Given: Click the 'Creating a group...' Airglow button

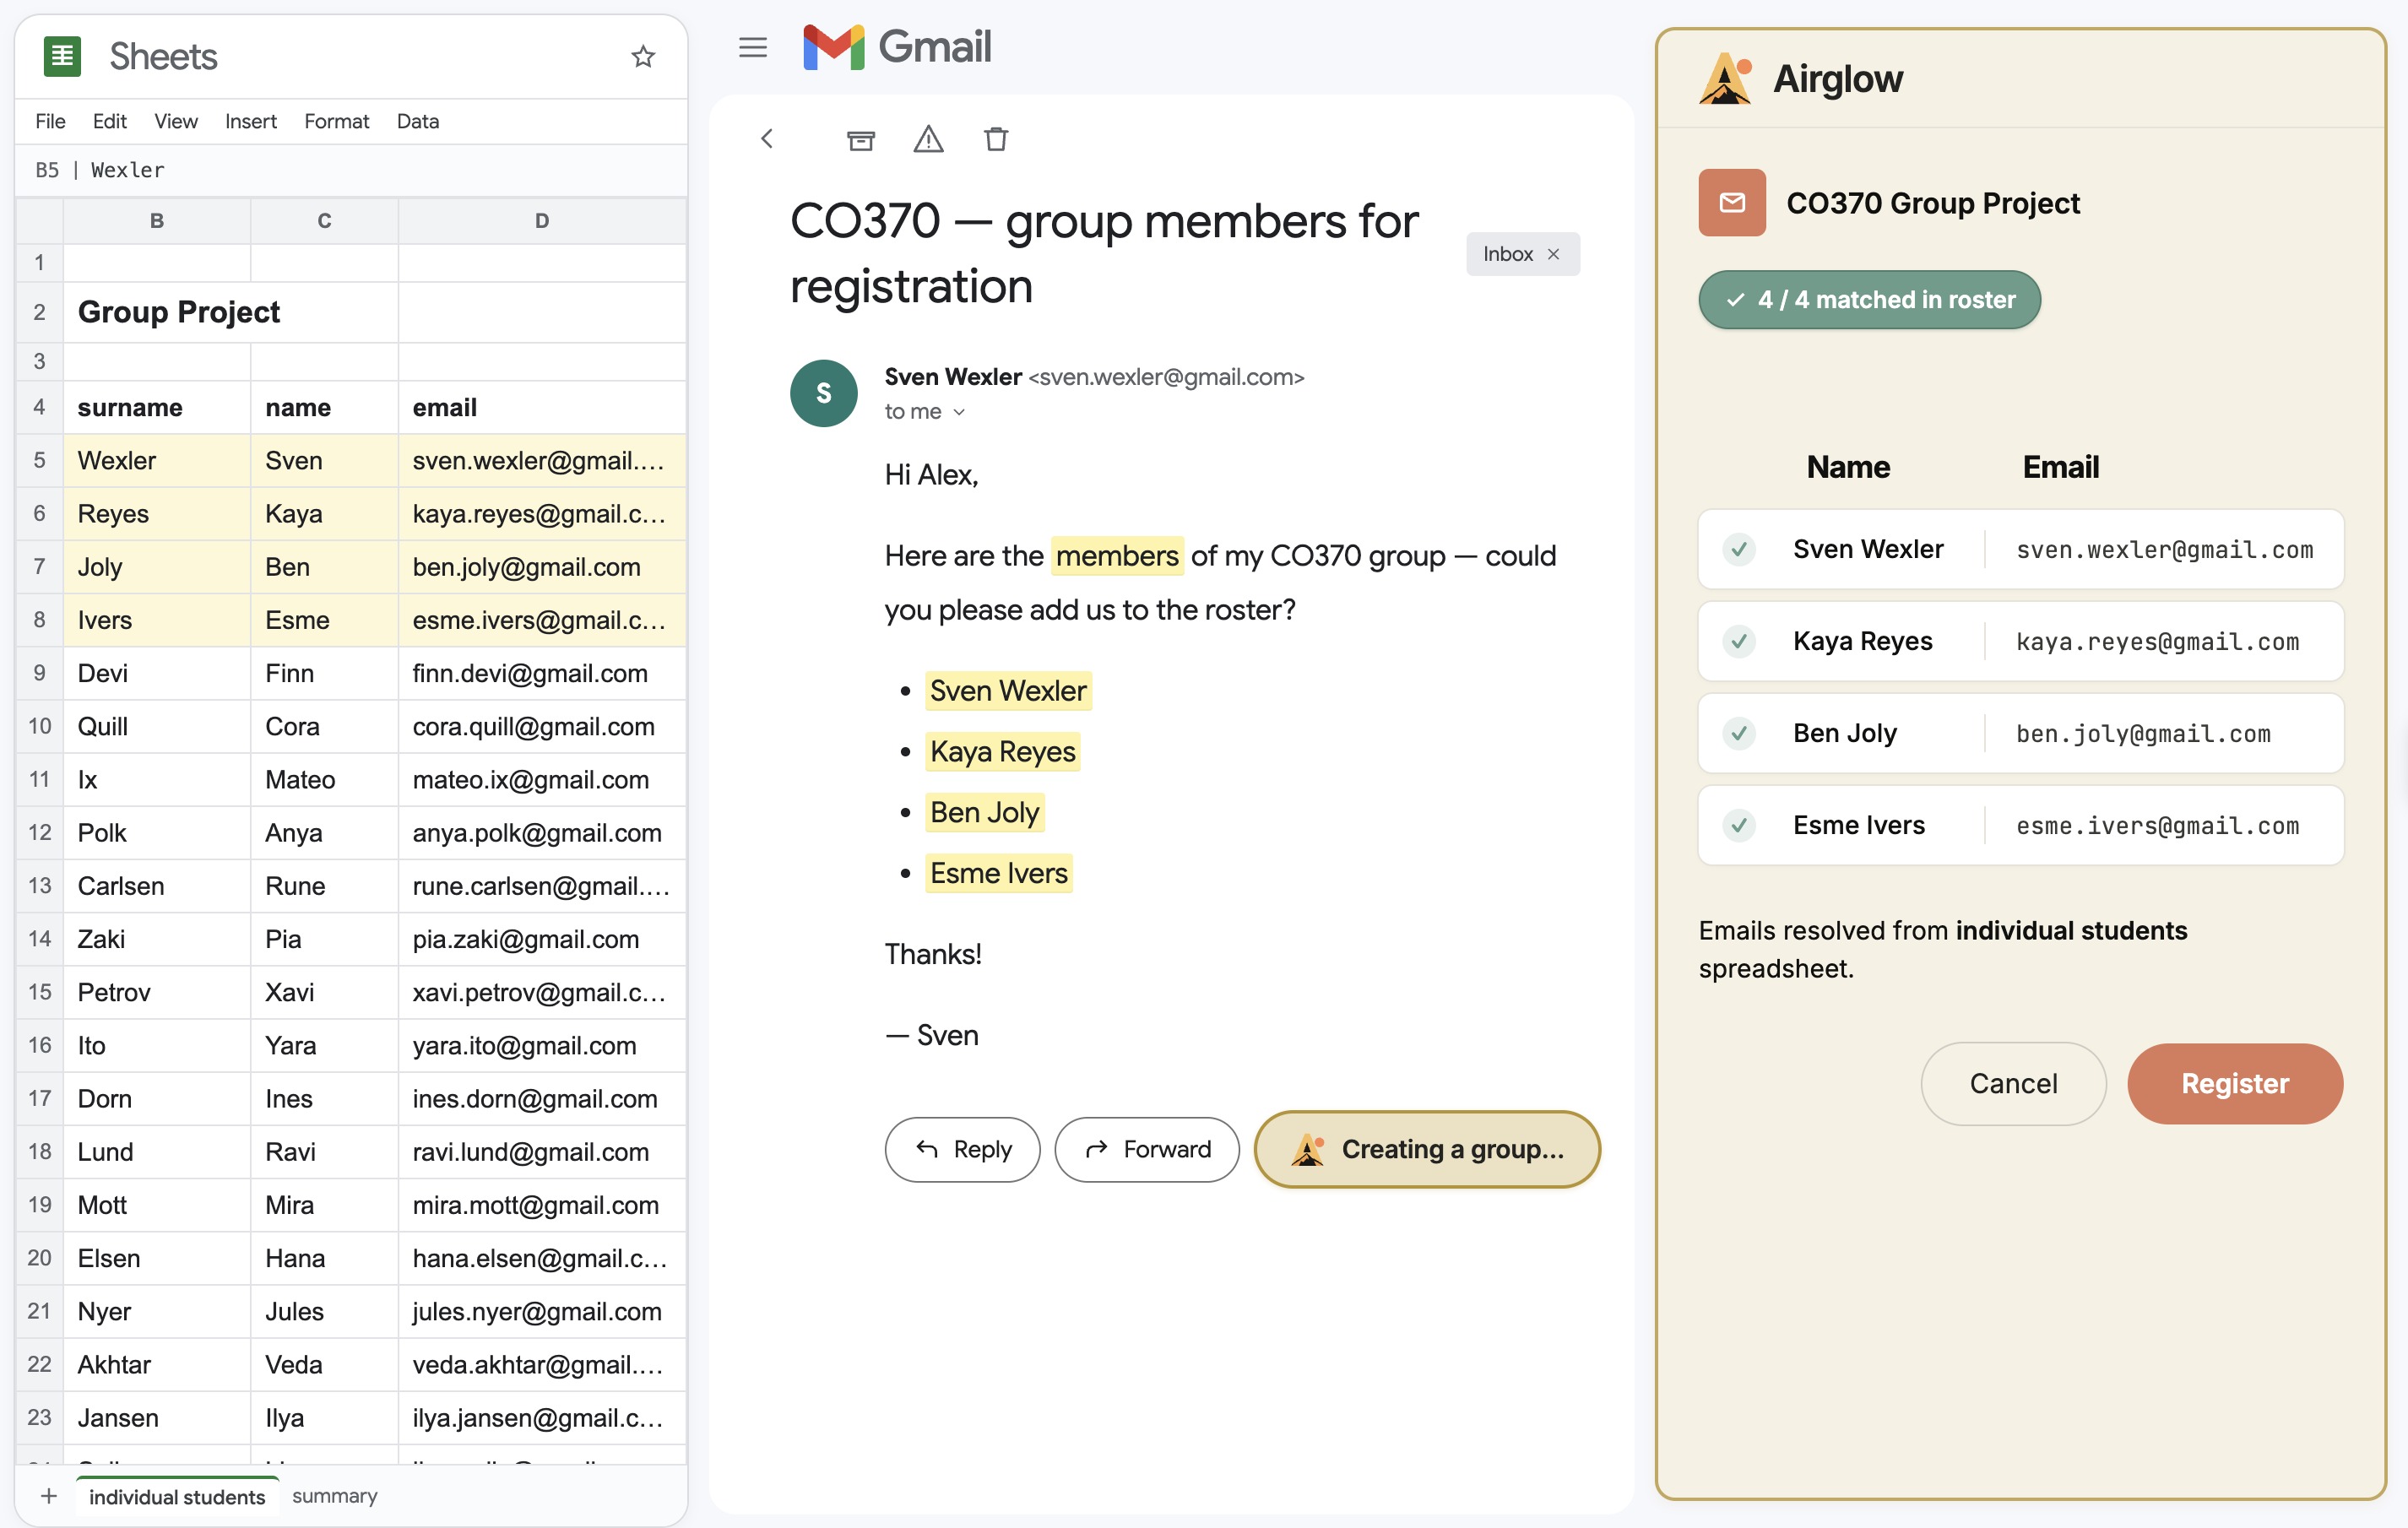Looking at the screenshot, I should (x=1427, y=1149).
